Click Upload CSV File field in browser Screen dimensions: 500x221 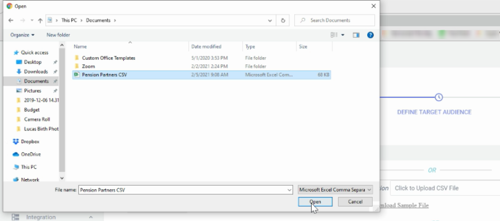445,188
